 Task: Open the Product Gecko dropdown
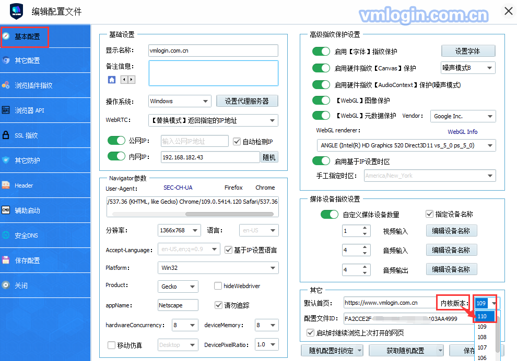[x=178, y=287]
